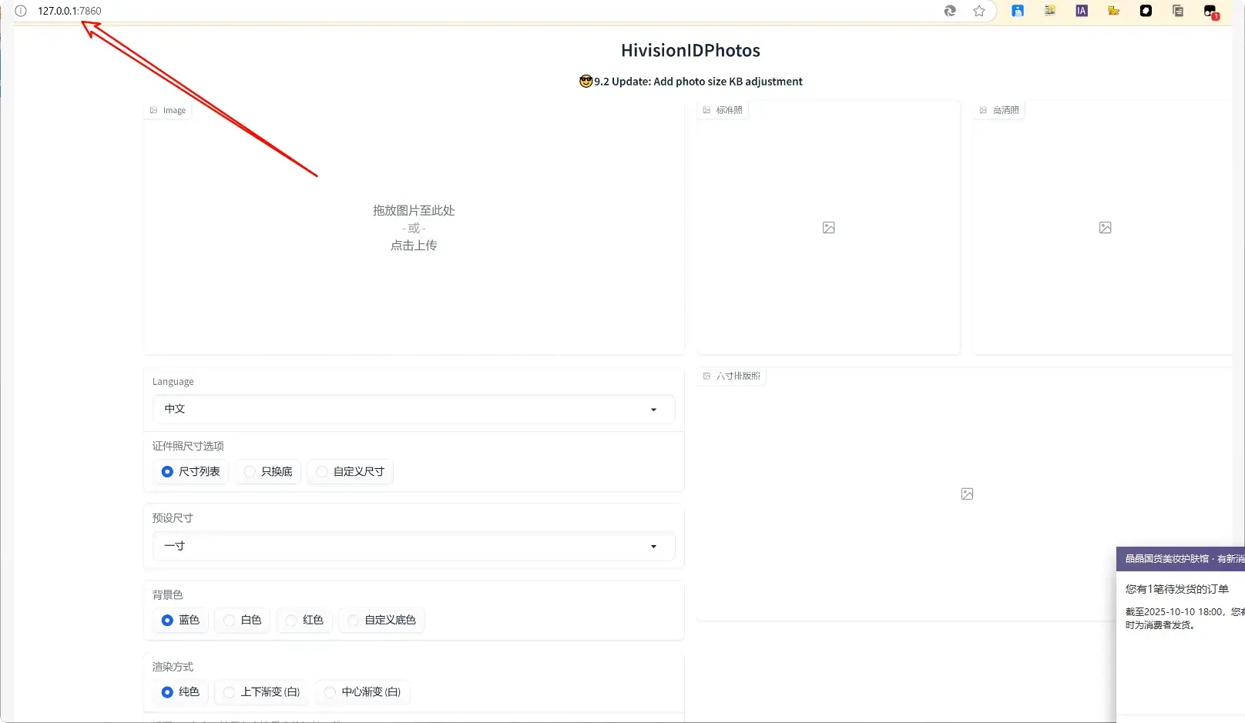Click the image placeholder icon in 标准照 panel
The width and height of the screenshot is (1245, 723).
(x=828, y=228)
